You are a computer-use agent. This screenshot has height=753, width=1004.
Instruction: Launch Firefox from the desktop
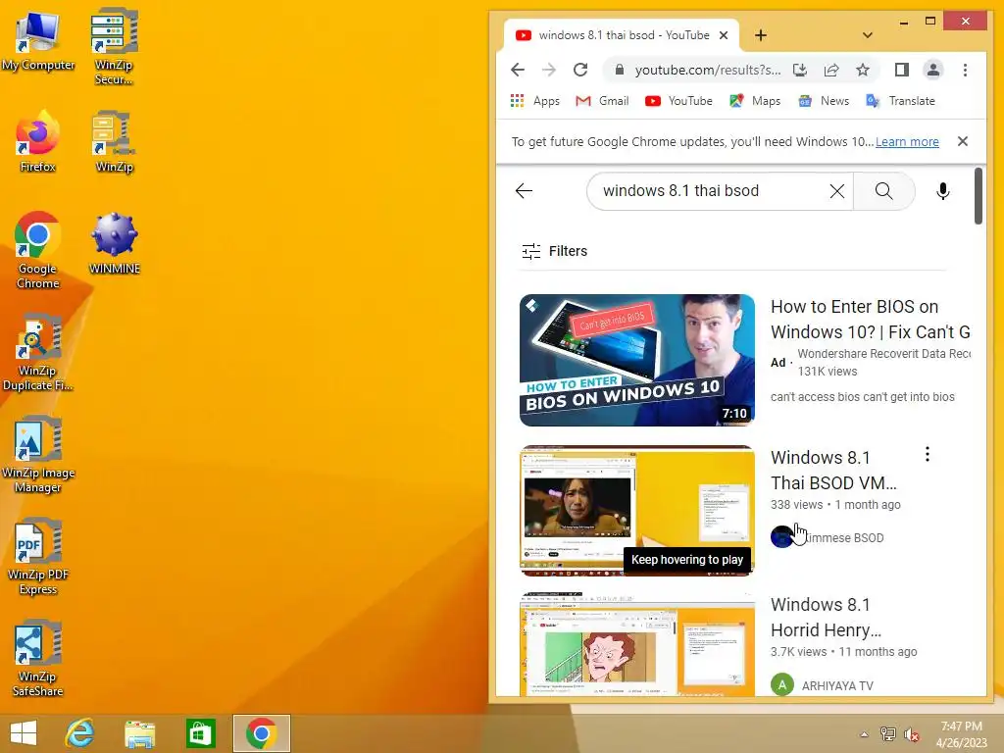pyautogui.click(x=38, y=142)
